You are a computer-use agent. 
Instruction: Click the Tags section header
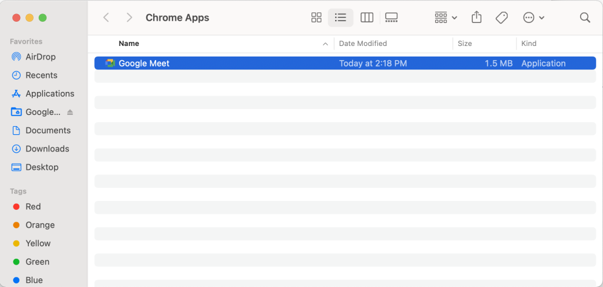tap(18, 191)
